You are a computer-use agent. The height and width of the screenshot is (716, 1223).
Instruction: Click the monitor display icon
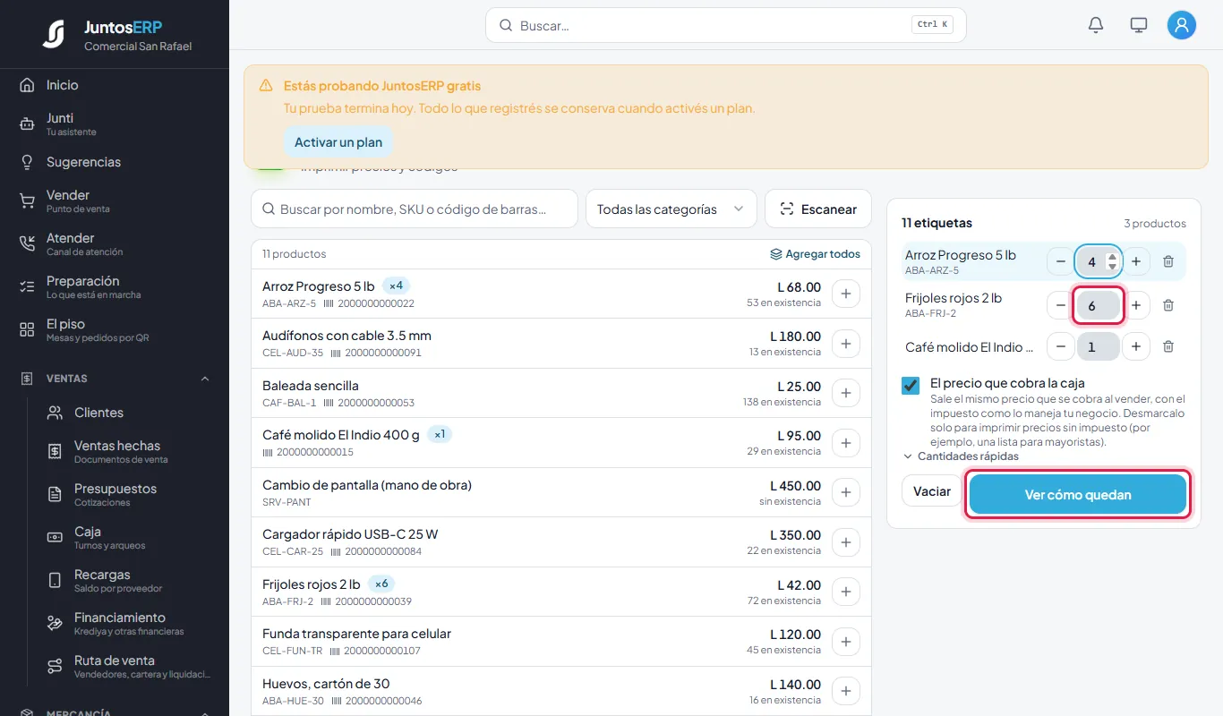click(1139, 25)
